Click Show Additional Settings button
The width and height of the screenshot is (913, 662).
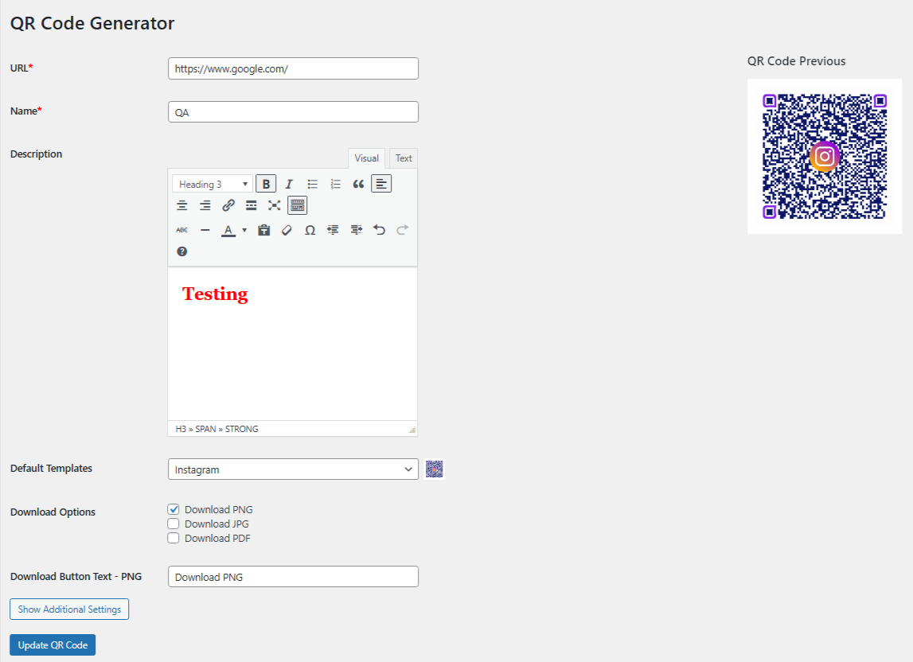click(x=69, y=609)
